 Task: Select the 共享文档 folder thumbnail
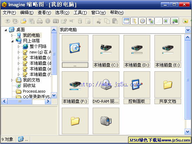168,85
